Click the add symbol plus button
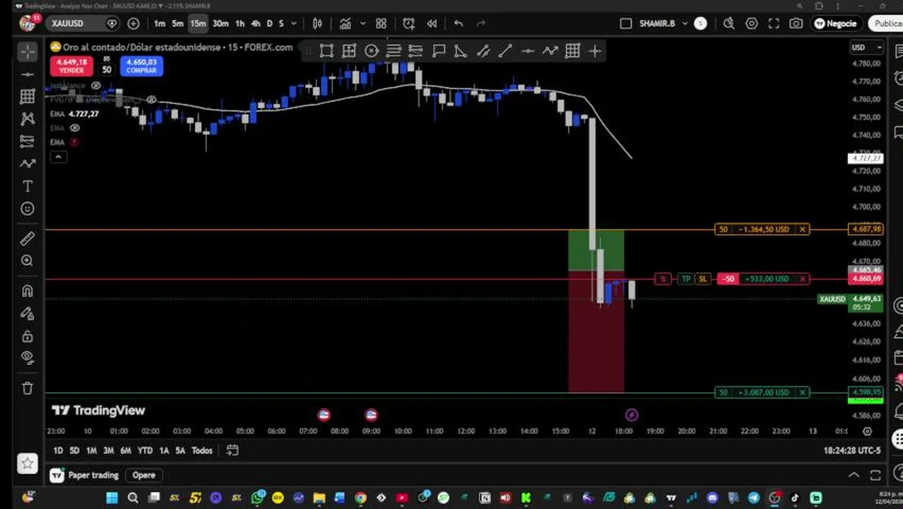Image resolution: width=903 pixels, height=509 pixels. 134,23
